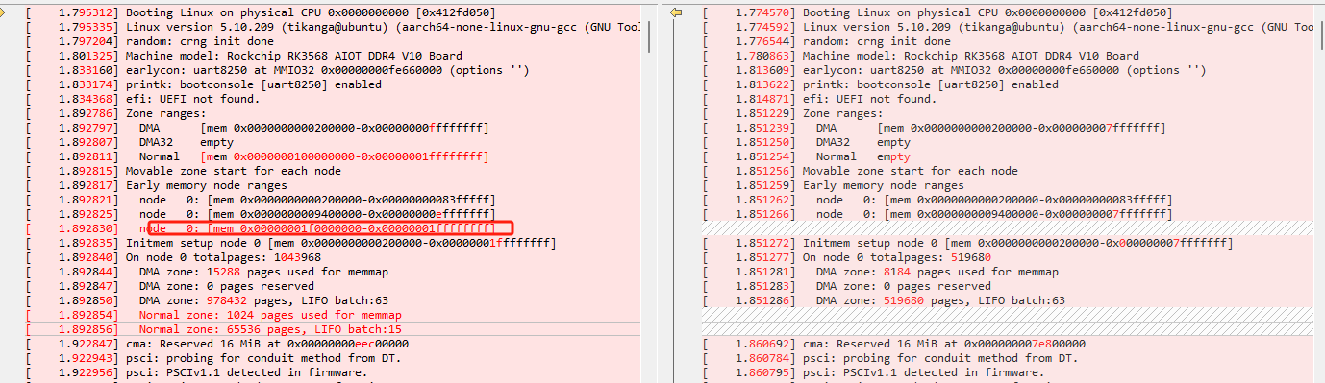
Task: Click the Linux version line at 1.795335
Action: coord(335,27)
